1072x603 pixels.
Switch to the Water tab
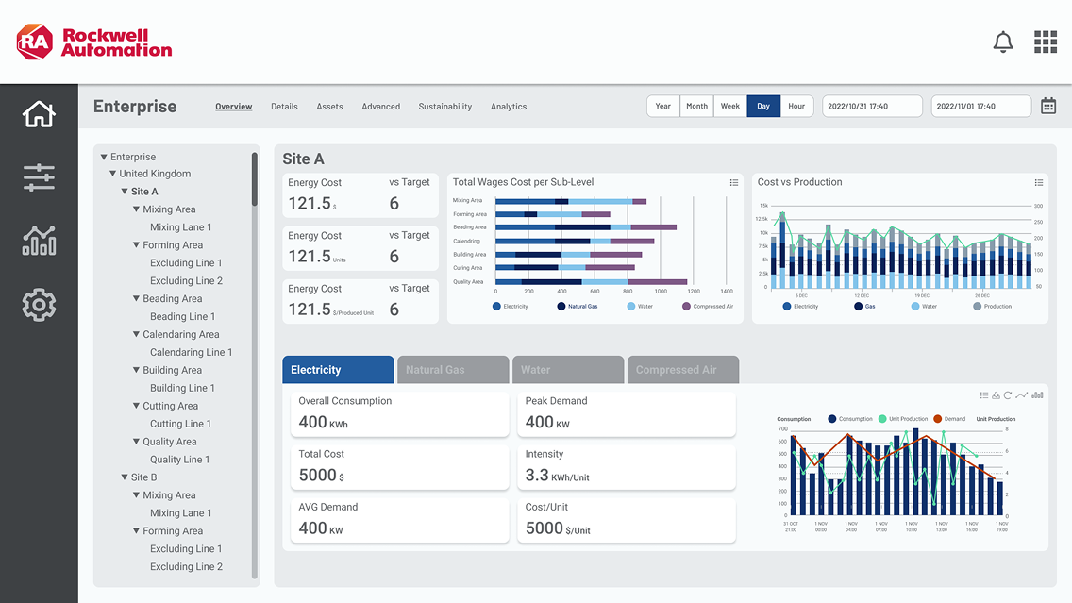pos(568,370)
